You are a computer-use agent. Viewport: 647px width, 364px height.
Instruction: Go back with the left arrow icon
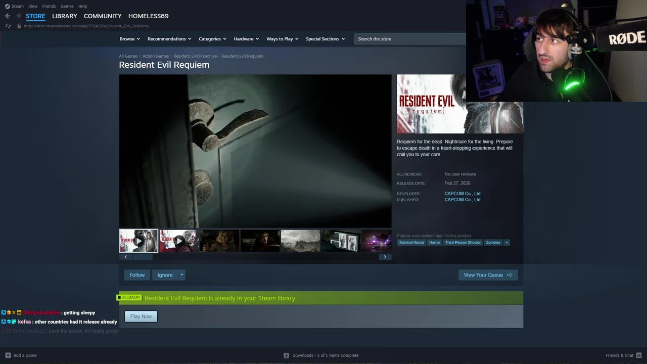point(8,16)
